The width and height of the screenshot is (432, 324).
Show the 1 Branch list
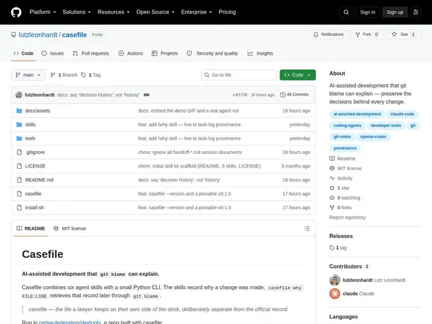coord(64,75)
